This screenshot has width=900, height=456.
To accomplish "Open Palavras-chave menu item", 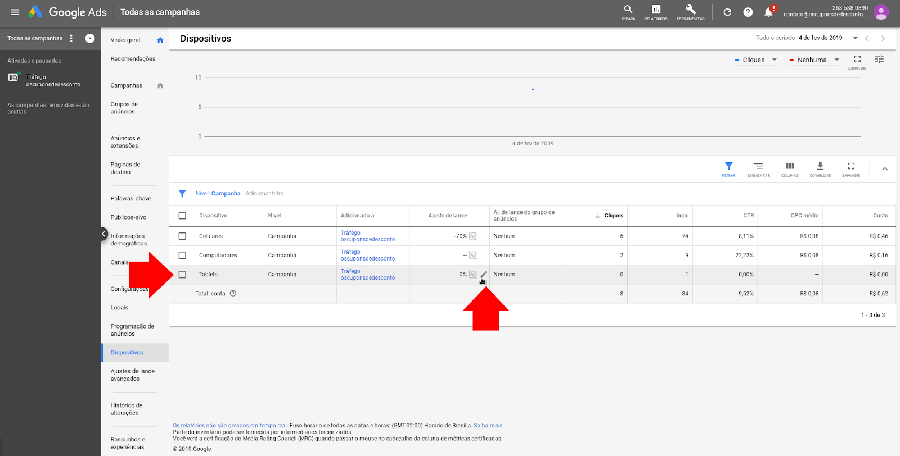I will [131, 199].
